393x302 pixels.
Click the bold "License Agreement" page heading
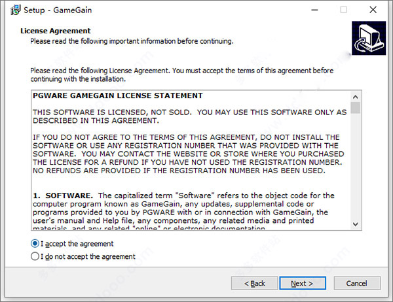click(x=55, y=31)
